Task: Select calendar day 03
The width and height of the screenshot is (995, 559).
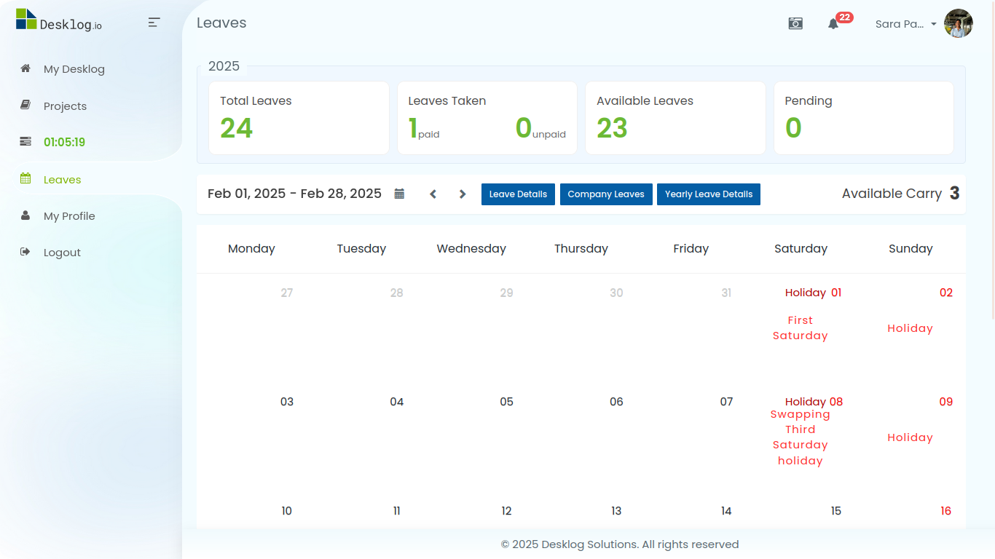Action: coord(287,402)
